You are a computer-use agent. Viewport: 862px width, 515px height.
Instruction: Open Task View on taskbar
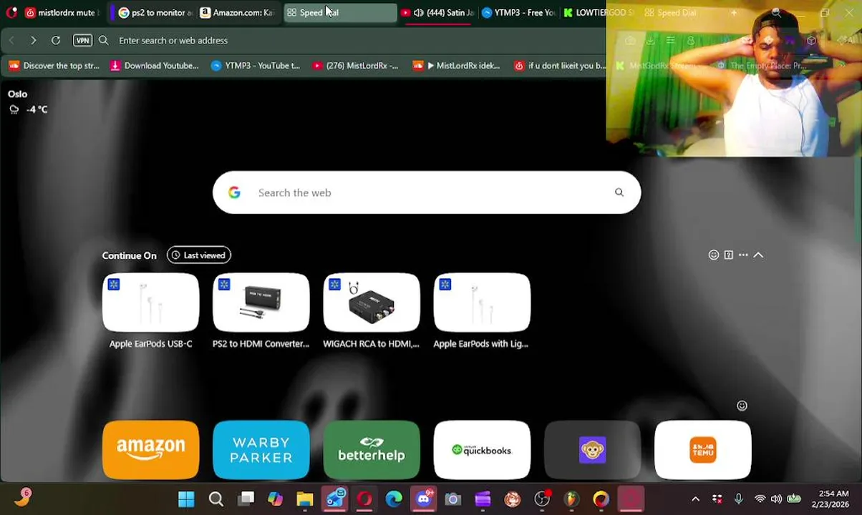(x=246, y=499)
